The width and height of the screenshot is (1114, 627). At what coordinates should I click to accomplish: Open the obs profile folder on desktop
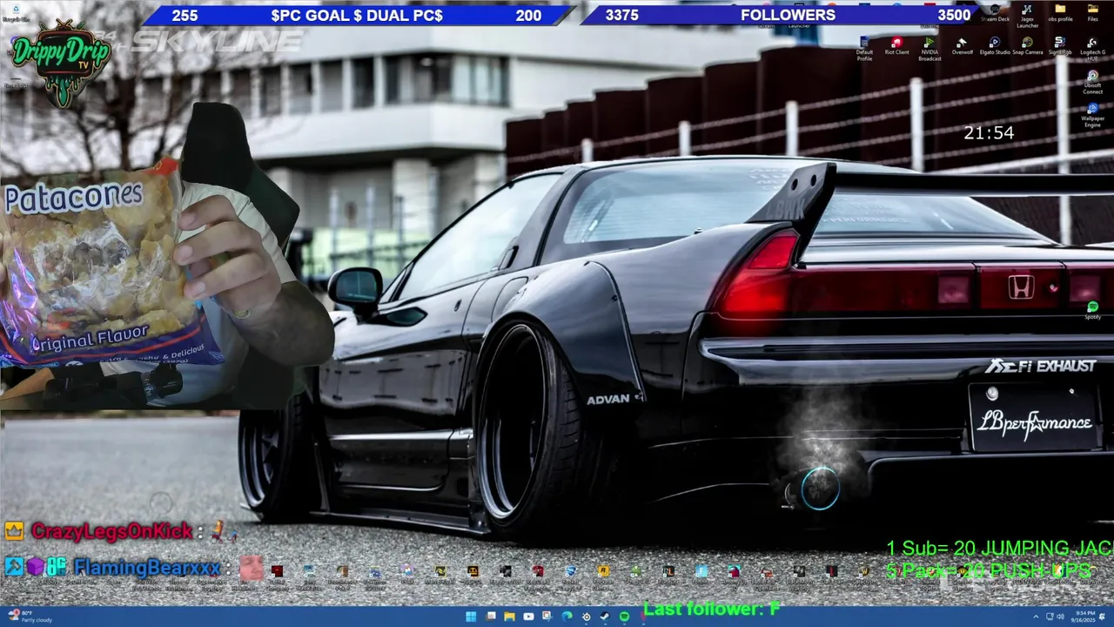coord(1060,12)
